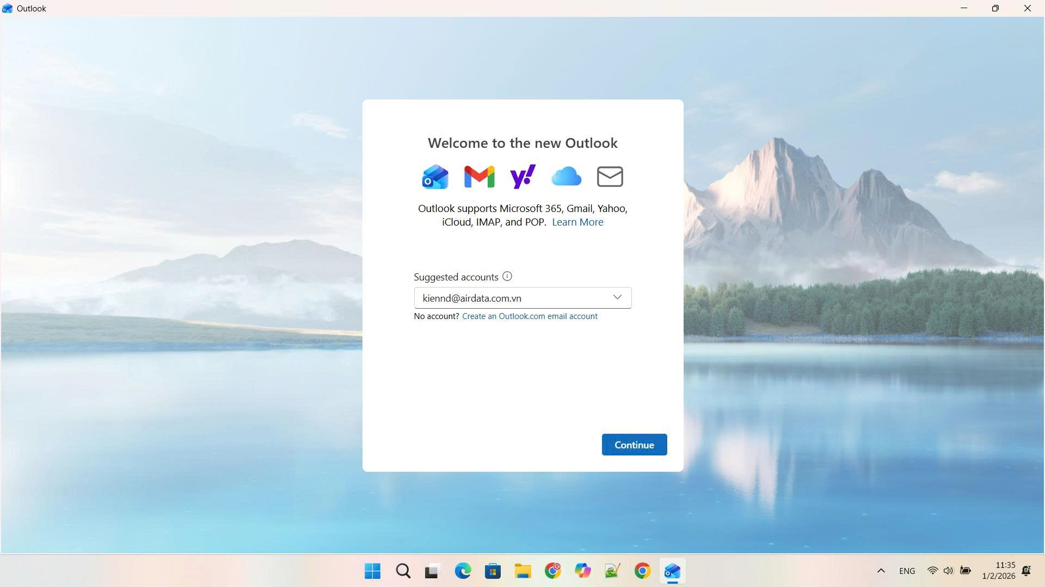1045x587 pixels.
Task: Click the generic mail envelope icon
Action: pyautogui.click(x=610, y=177)
